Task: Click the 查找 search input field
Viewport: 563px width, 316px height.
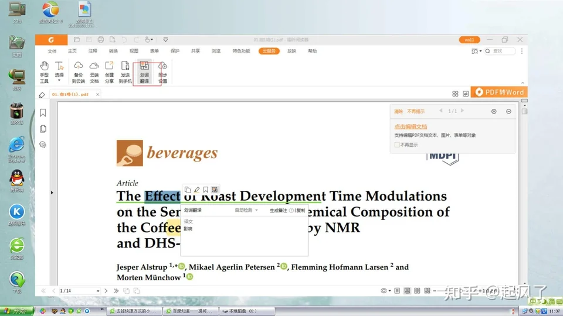Action: [500, 51]
